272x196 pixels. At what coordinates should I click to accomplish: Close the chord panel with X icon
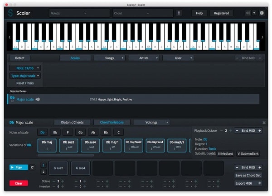click(264, 123)
